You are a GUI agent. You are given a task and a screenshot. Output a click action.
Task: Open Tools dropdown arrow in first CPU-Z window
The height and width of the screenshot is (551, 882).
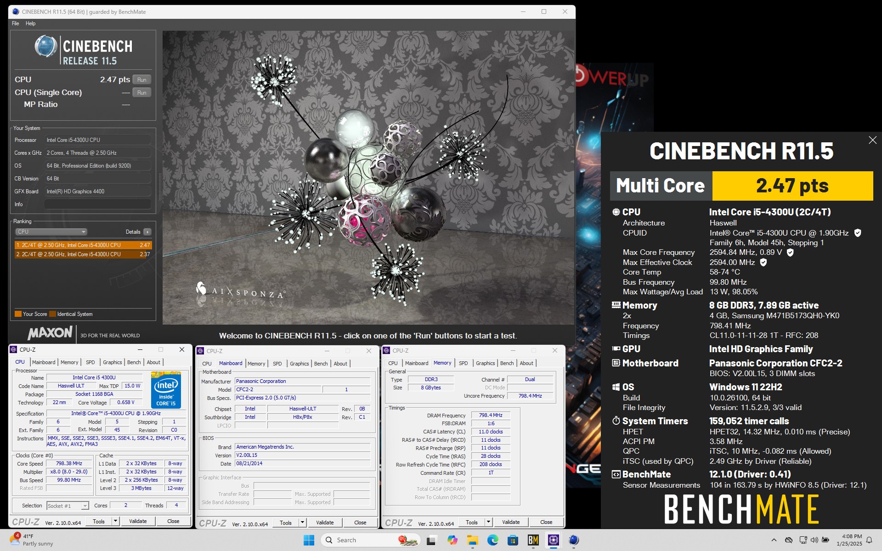(116, 521)
